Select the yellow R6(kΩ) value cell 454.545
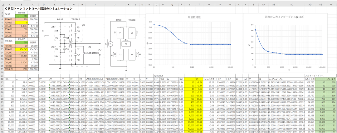337x133 pixels. pos(22,49)
